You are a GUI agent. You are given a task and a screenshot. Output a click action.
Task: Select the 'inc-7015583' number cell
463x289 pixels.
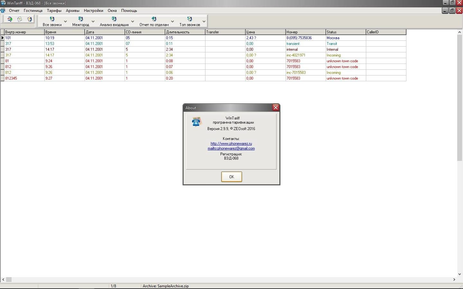tap(305, 73)
